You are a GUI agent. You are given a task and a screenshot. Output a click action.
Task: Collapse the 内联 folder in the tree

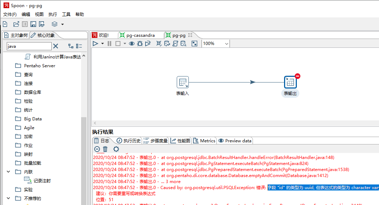[9, 172]
